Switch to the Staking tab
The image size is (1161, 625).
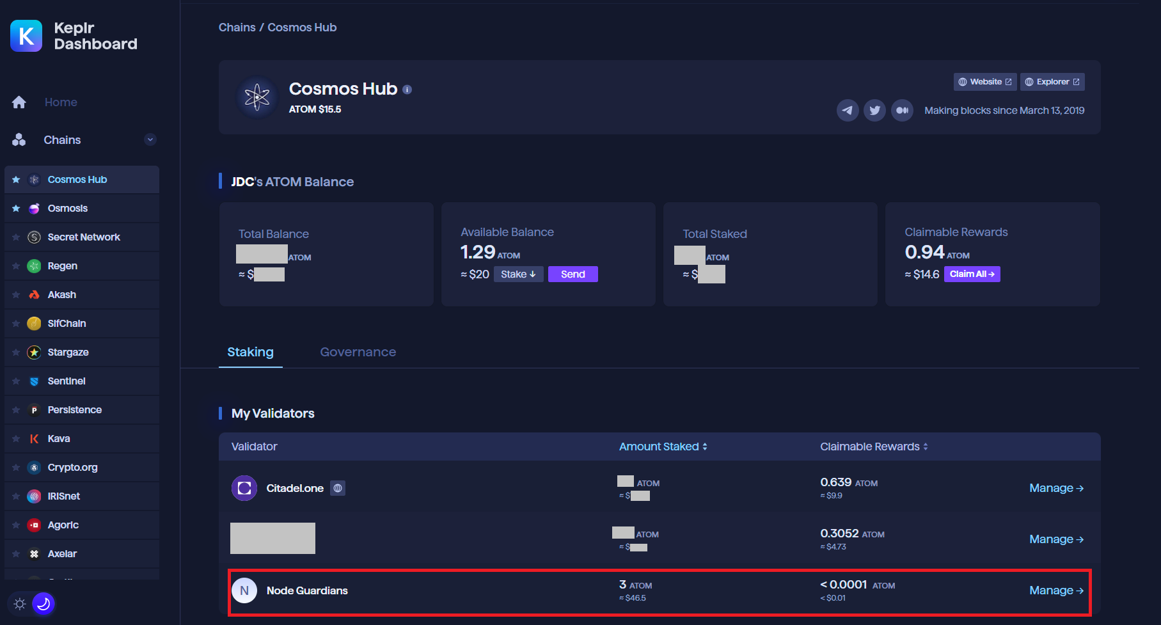click(251, 352)
